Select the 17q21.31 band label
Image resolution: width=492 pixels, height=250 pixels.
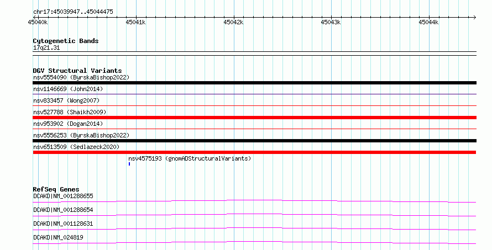tap(46, 47)
